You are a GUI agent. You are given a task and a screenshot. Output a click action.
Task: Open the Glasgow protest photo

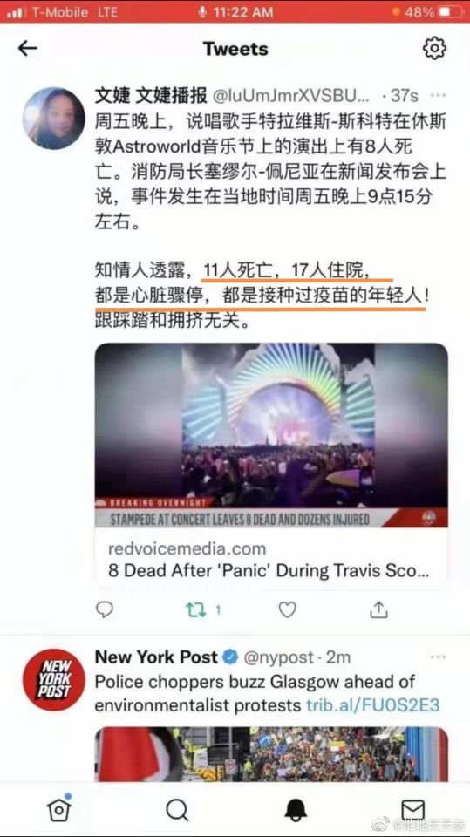point(271,754)
